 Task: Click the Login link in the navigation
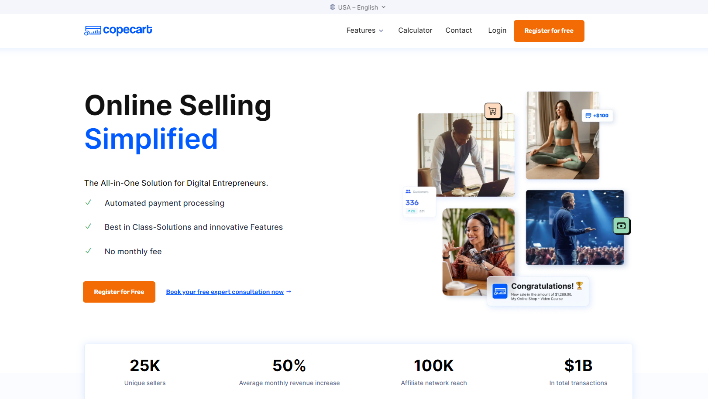(x=497, y=30)
